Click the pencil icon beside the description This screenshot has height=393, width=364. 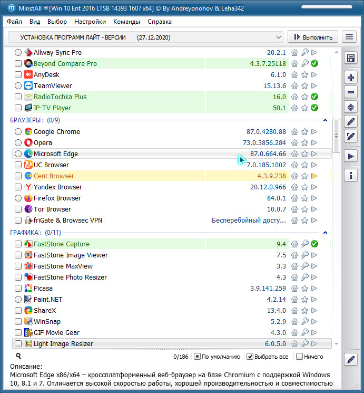(350, 359)
